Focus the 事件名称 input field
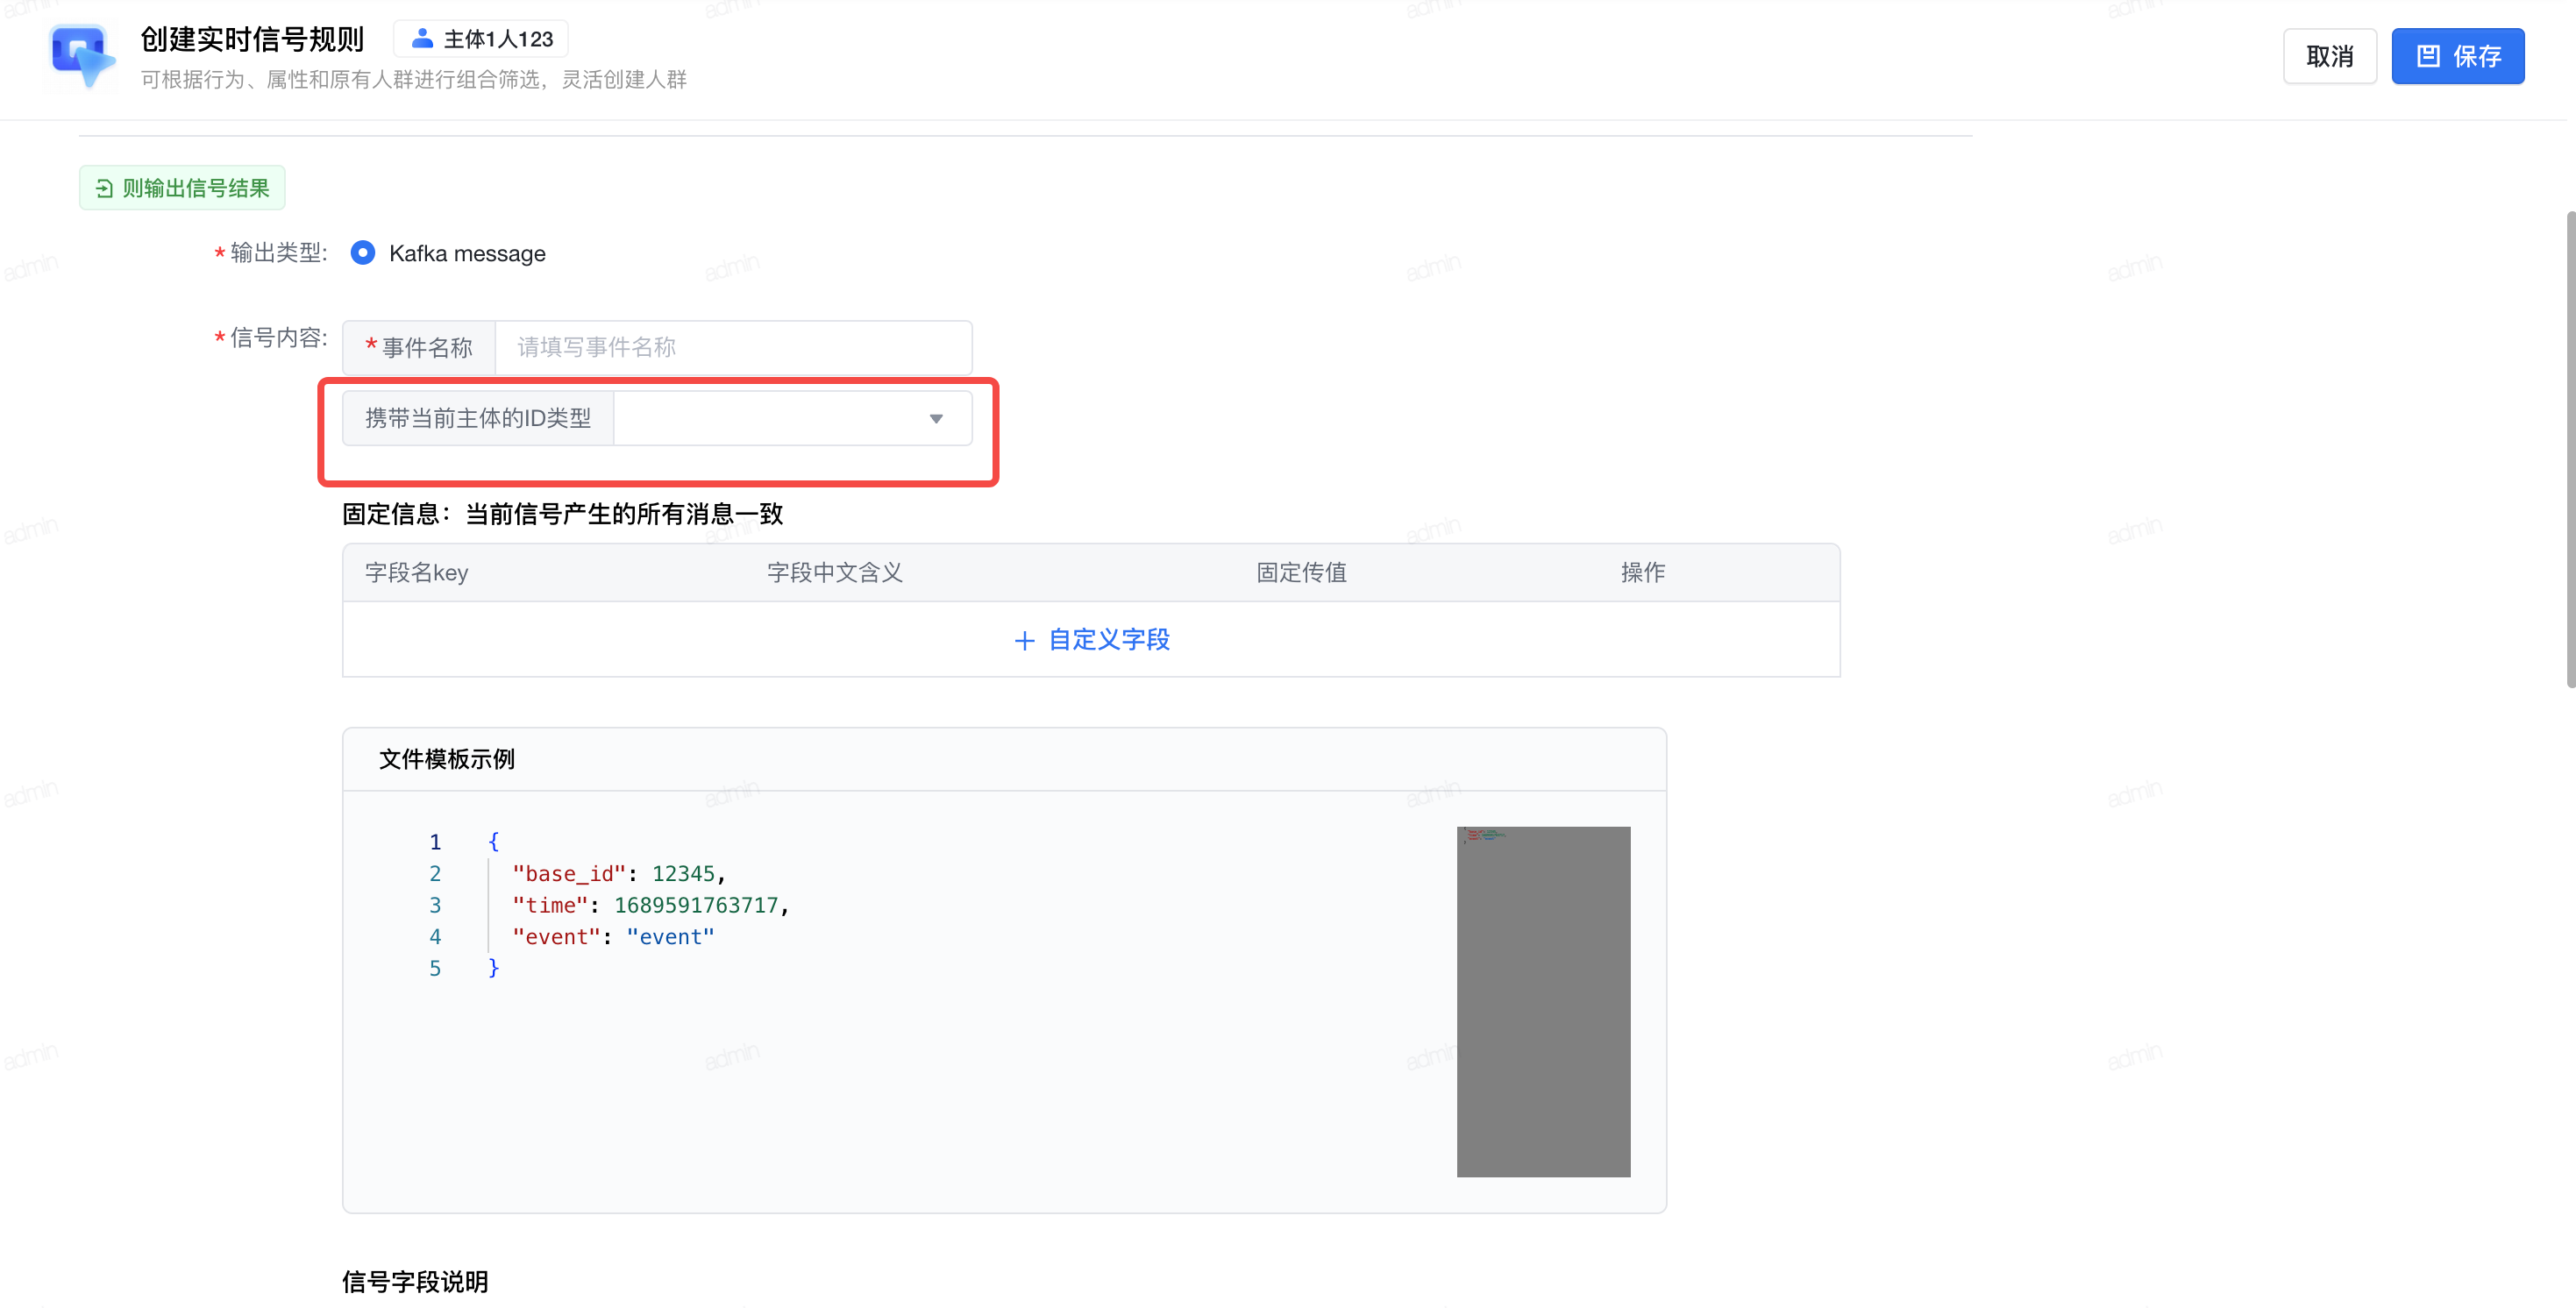The image size is (2576, 1308). tap(733, 347)
